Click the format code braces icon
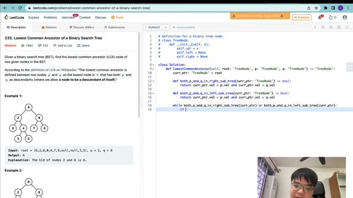 click(323, 27)
